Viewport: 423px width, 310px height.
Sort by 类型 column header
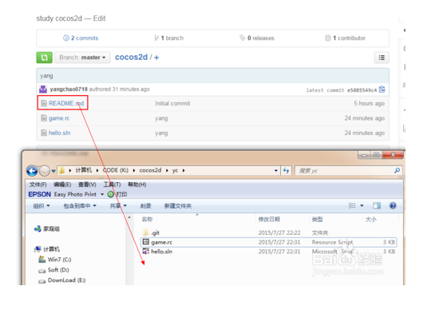(318, 219)
